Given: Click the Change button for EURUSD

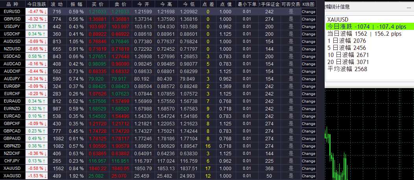Looking at the screenshot, I should click(309, 12).
